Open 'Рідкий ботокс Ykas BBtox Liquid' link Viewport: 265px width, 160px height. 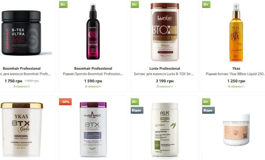(235, 74)
